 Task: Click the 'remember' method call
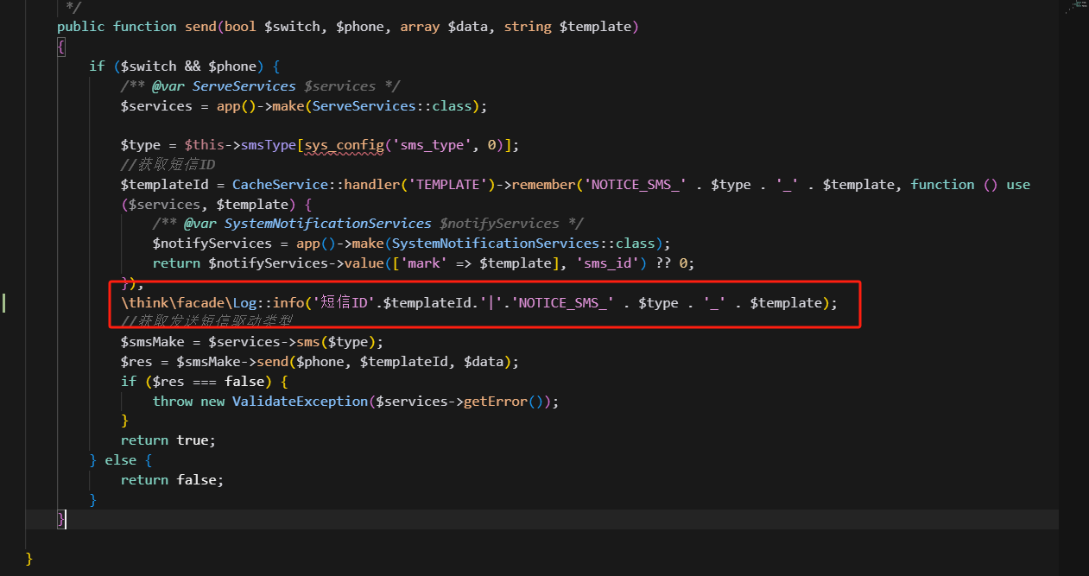tap(545, 185)
